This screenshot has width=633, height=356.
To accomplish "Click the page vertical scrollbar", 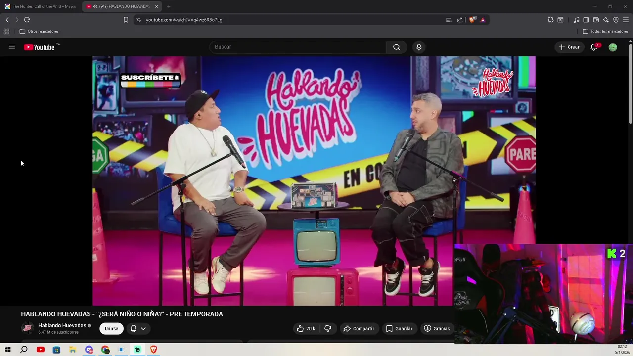I will pyautogui.click(x=630, y=84).
